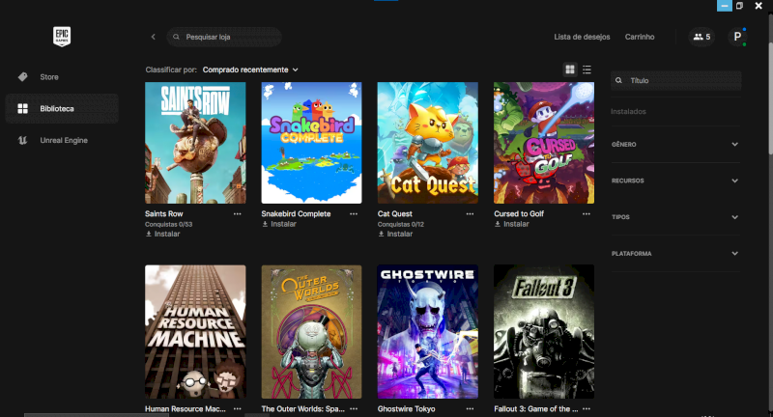Open Human Resource Machine options dots
The image size is (773, 417).
coord(237,408)
